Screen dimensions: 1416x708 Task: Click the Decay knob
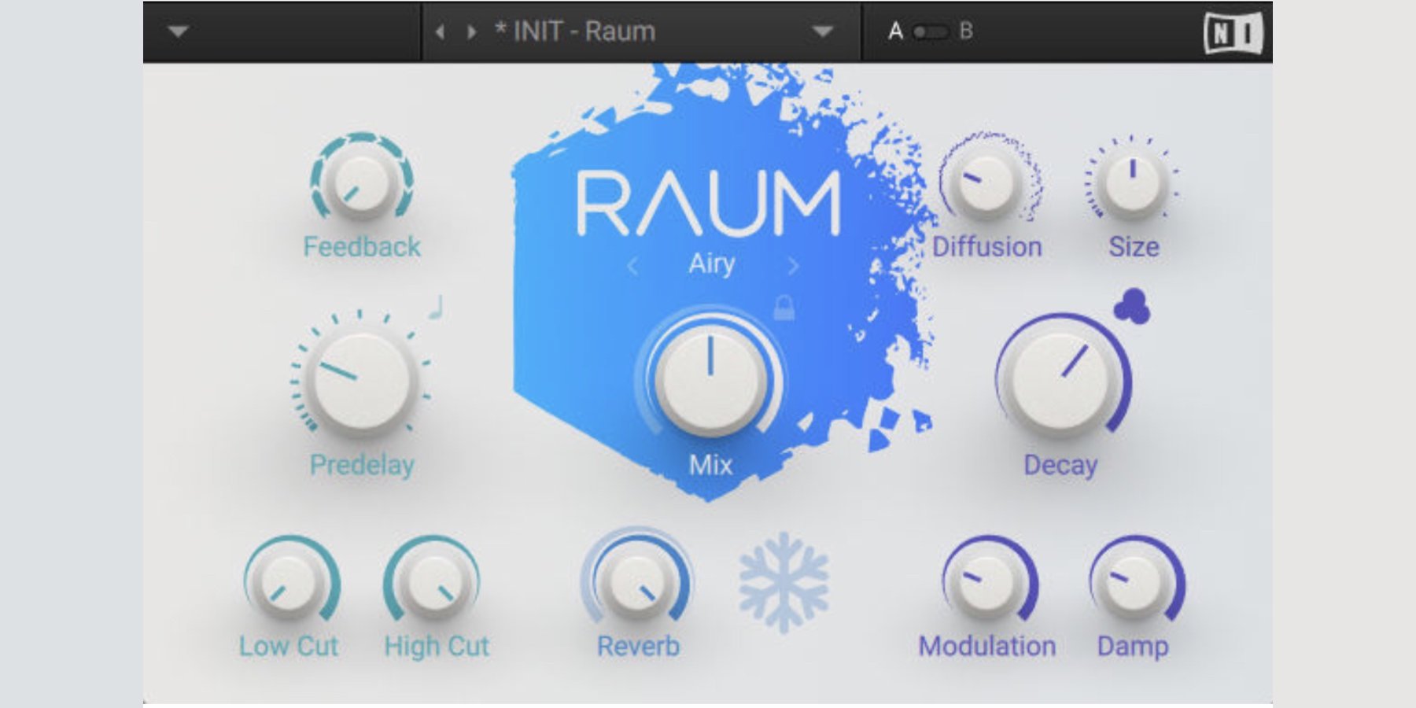point(1061,380)
